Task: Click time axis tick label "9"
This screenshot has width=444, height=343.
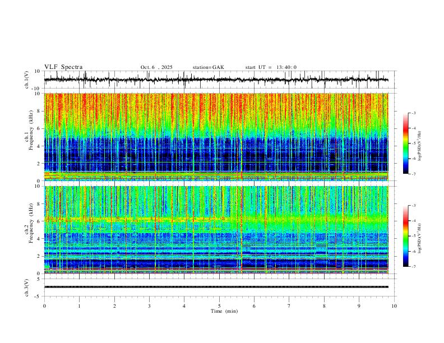Action: click(359, 306)
